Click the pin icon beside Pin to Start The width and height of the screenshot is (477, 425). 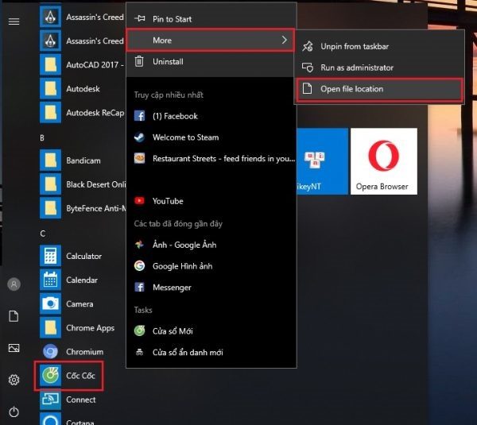pyautogui.click(x=140, y=19)
